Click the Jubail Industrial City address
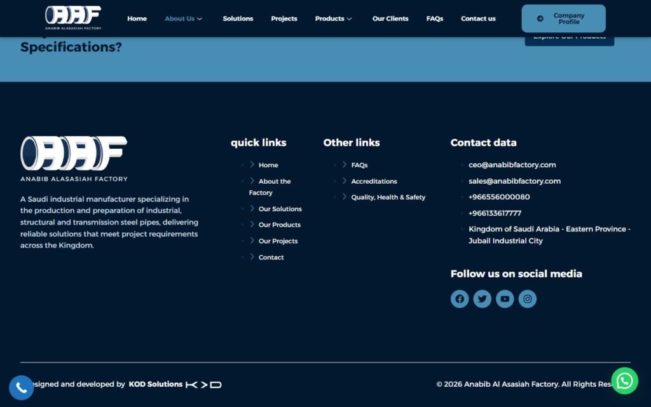651x407 pixels. (549, 235)
